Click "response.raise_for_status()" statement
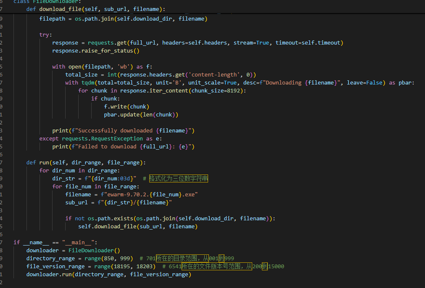425x288 pixels. pos(95,50)
